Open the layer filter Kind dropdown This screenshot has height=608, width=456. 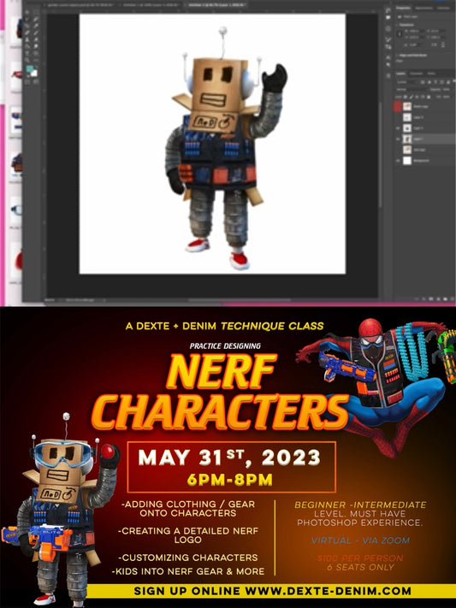pyautogui.click(x=407, y=82)
